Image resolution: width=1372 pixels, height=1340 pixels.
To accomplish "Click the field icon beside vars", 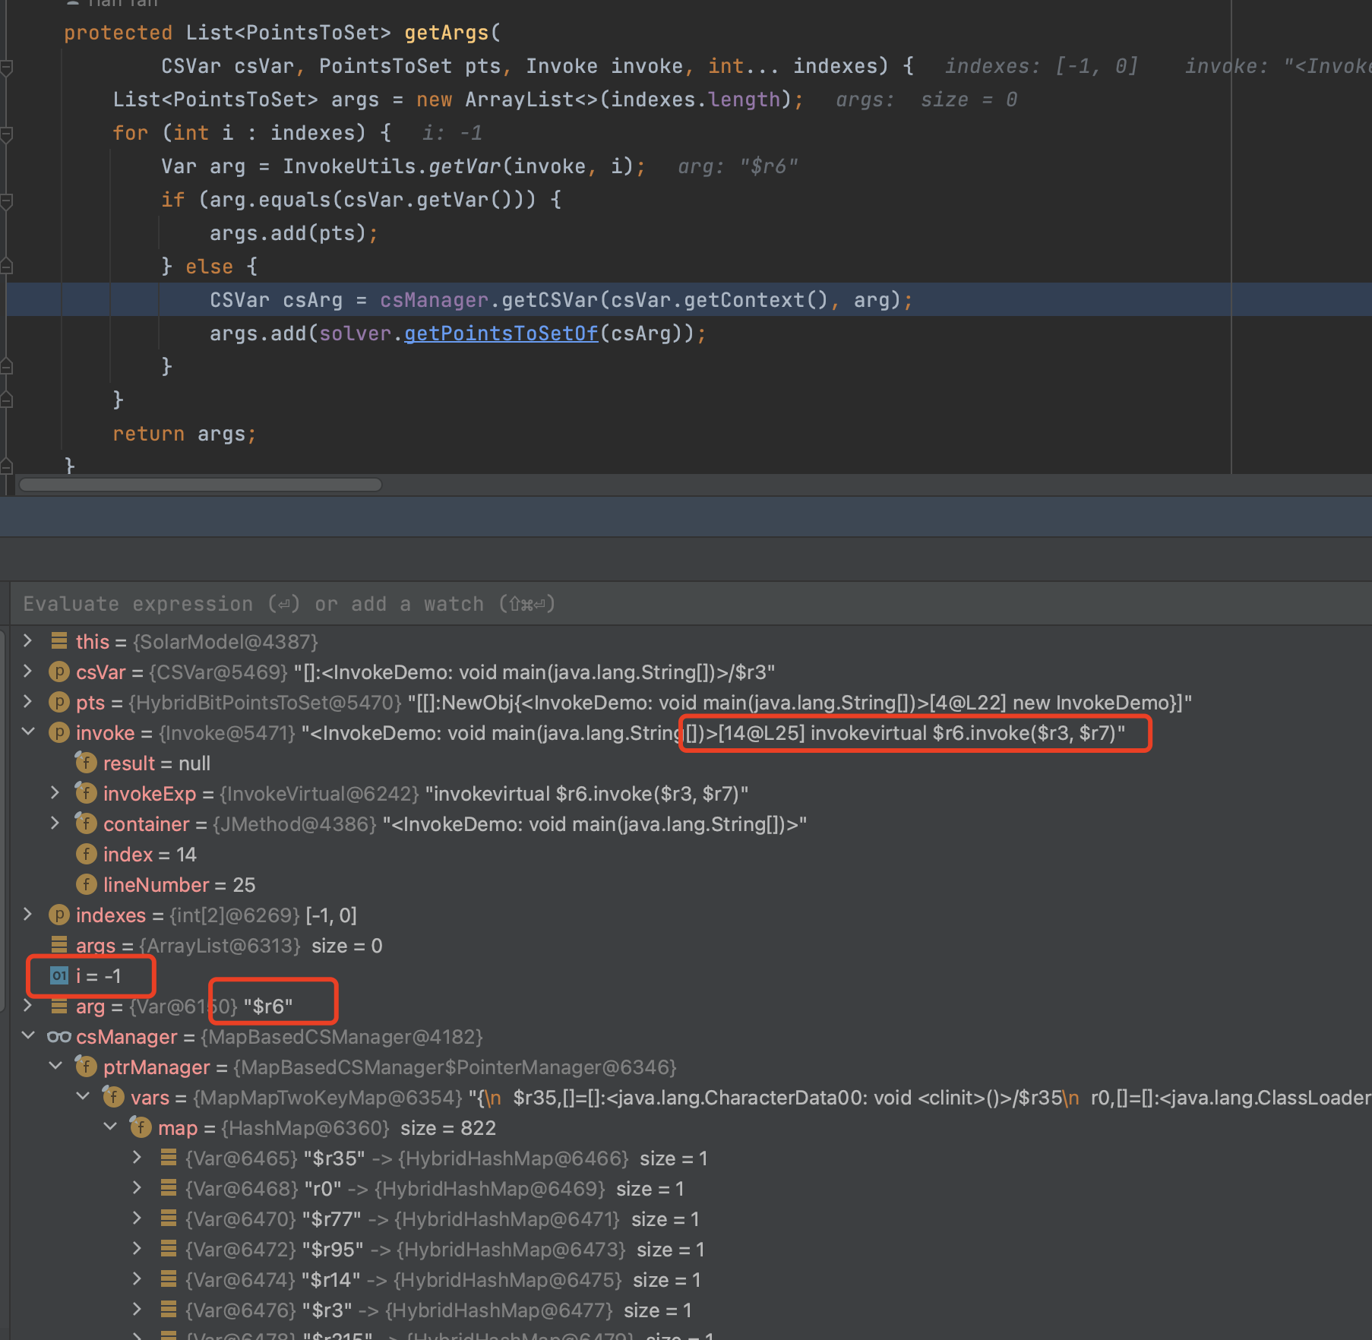I will coord(113,1097).
